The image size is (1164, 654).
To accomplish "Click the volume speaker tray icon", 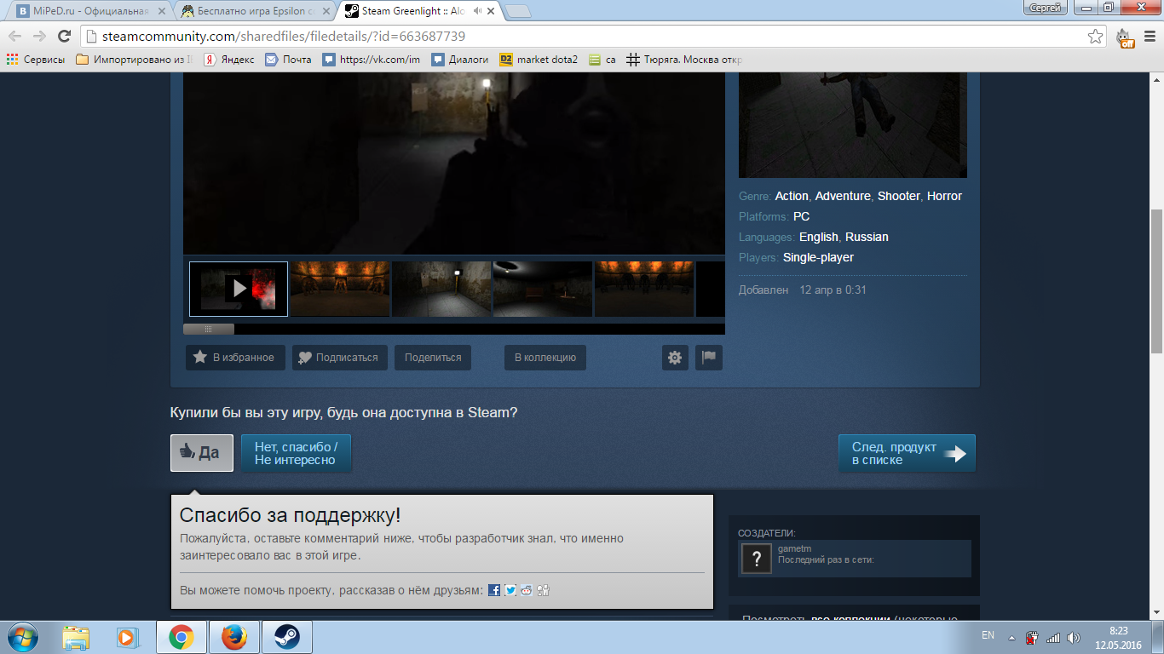I will tap(1074, 637).
